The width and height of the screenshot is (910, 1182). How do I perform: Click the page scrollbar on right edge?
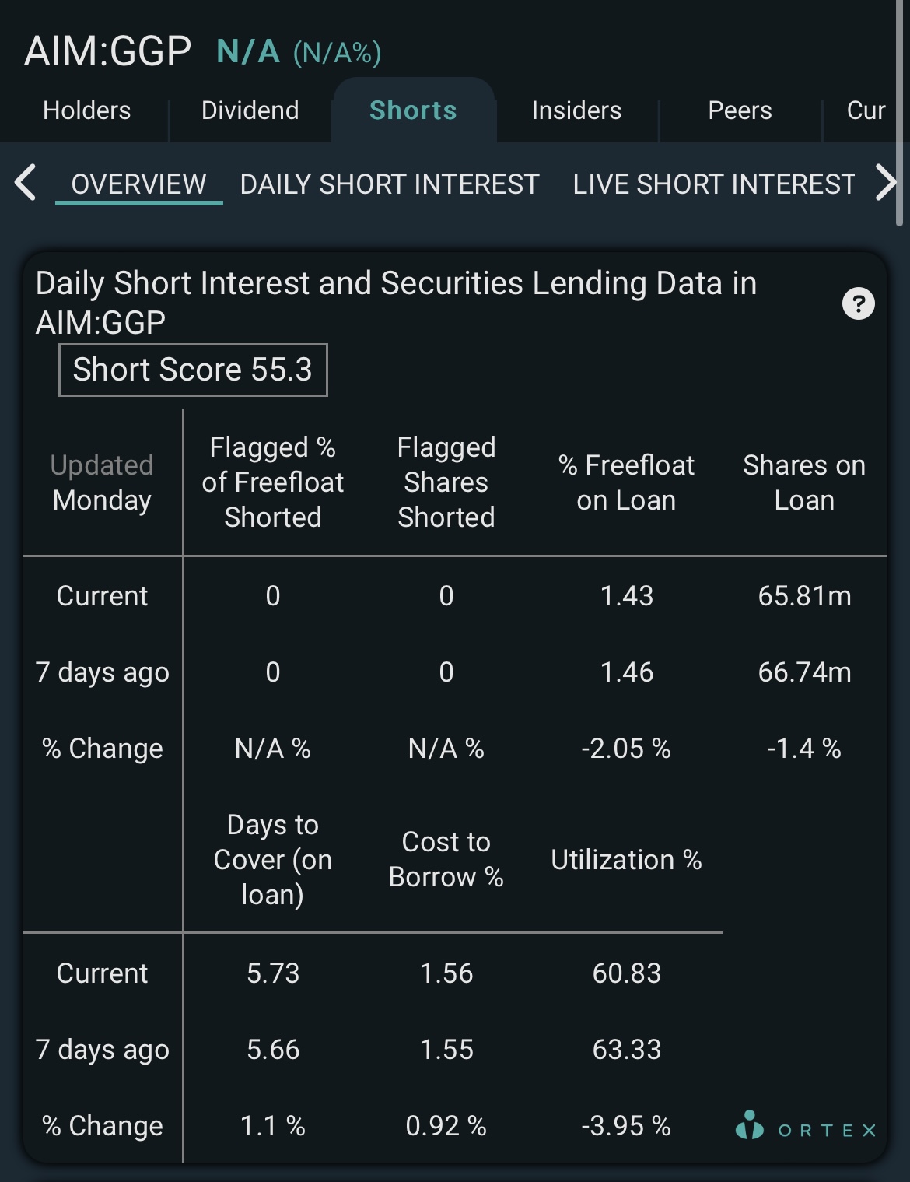pos(900,113)
